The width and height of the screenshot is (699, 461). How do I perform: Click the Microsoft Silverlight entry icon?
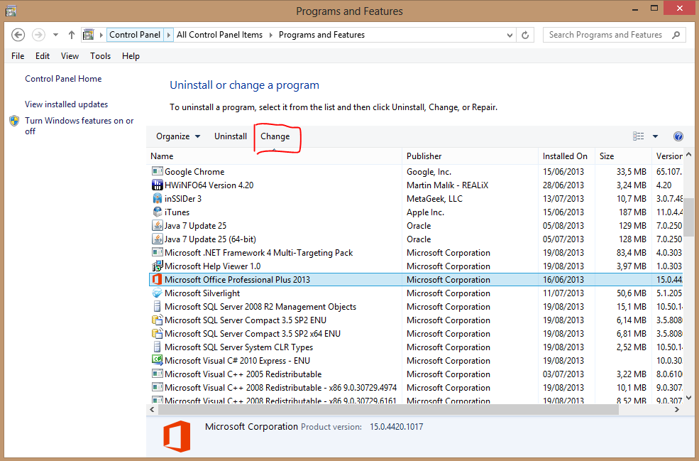coord(158,293)
